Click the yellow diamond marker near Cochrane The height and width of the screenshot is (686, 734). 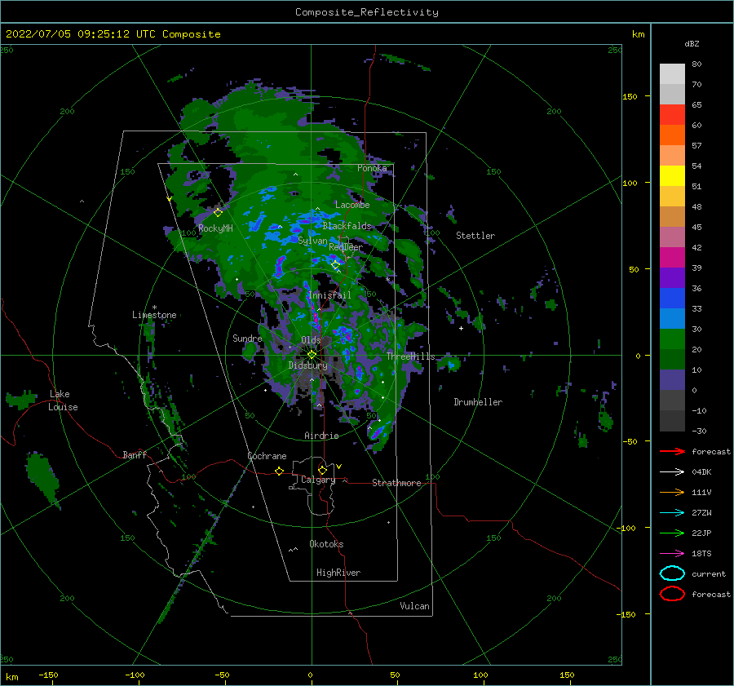coord(279,471)
